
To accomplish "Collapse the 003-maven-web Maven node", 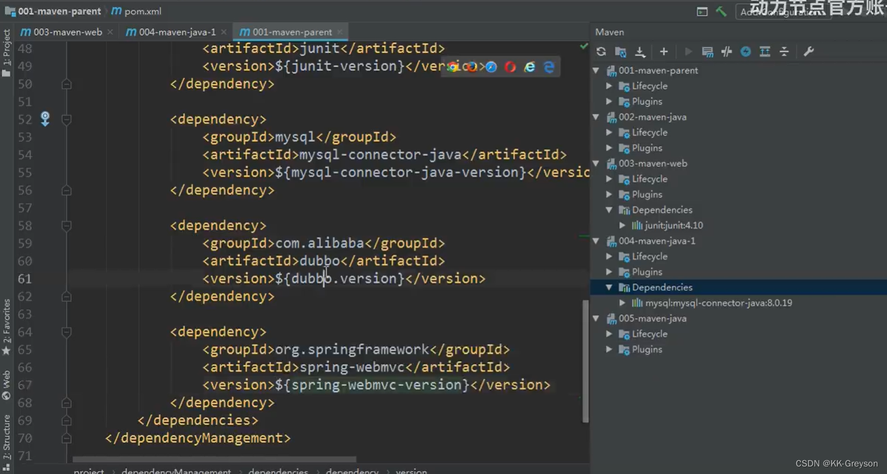I will (596, 164).
